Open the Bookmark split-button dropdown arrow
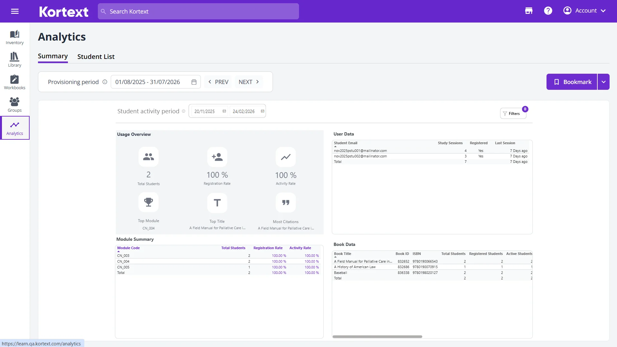The width and height of the screenshot is (617, 347). tap(604, 82)
